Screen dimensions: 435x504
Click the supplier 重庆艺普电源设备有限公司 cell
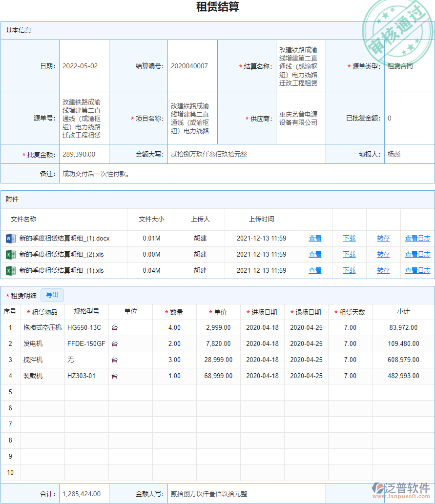point(300,118)
